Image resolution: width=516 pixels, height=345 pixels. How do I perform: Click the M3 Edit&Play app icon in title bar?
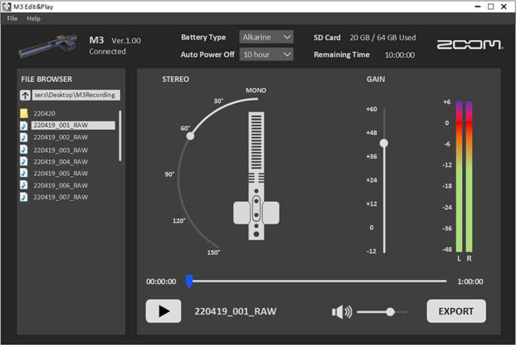tap(6, 6)
